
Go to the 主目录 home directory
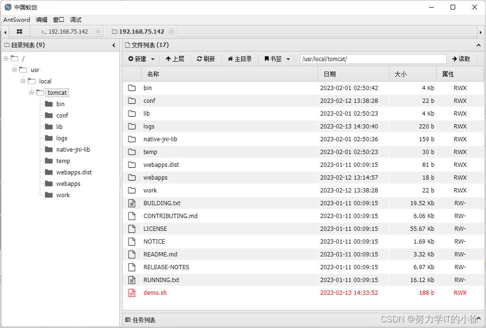point(240,59)
